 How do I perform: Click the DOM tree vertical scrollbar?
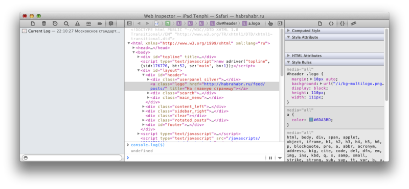tap(282, 52)
